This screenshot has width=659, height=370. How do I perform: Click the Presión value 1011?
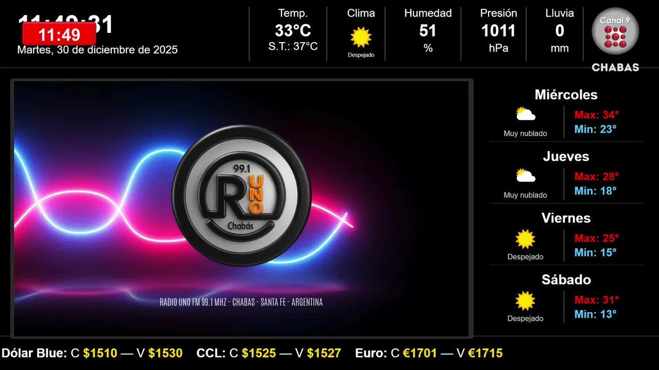click(x=498, y=31)
